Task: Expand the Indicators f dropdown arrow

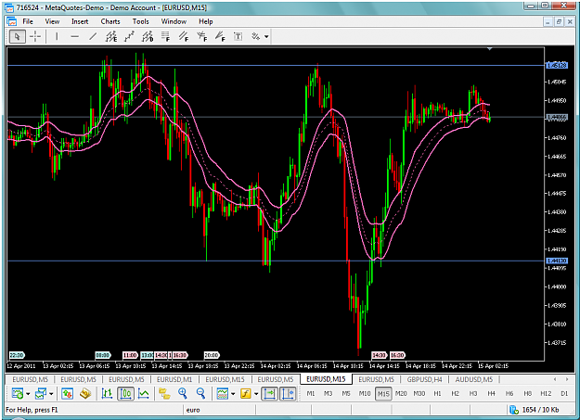Action: coord(256,394)
